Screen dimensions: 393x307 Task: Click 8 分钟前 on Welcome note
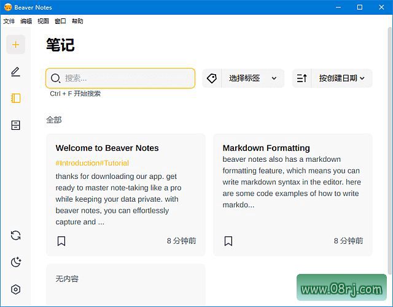click(181, 241)
